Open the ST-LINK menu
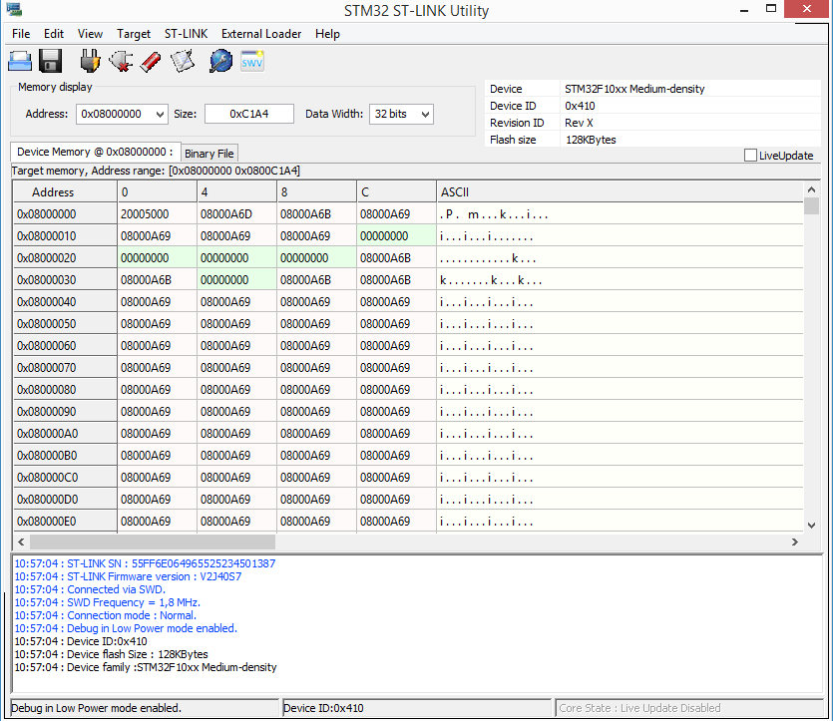The width and height of the screenshot is (833, 721). (x=186, y=34)
